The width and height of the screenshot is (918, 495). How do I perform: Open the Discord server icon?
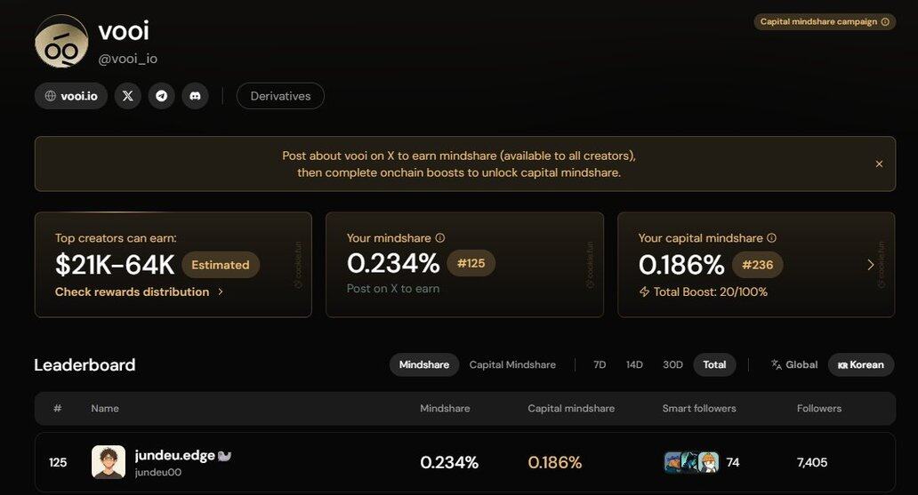195,96
